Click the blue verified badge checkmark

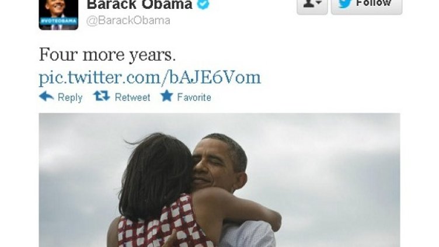coord(203,4)
